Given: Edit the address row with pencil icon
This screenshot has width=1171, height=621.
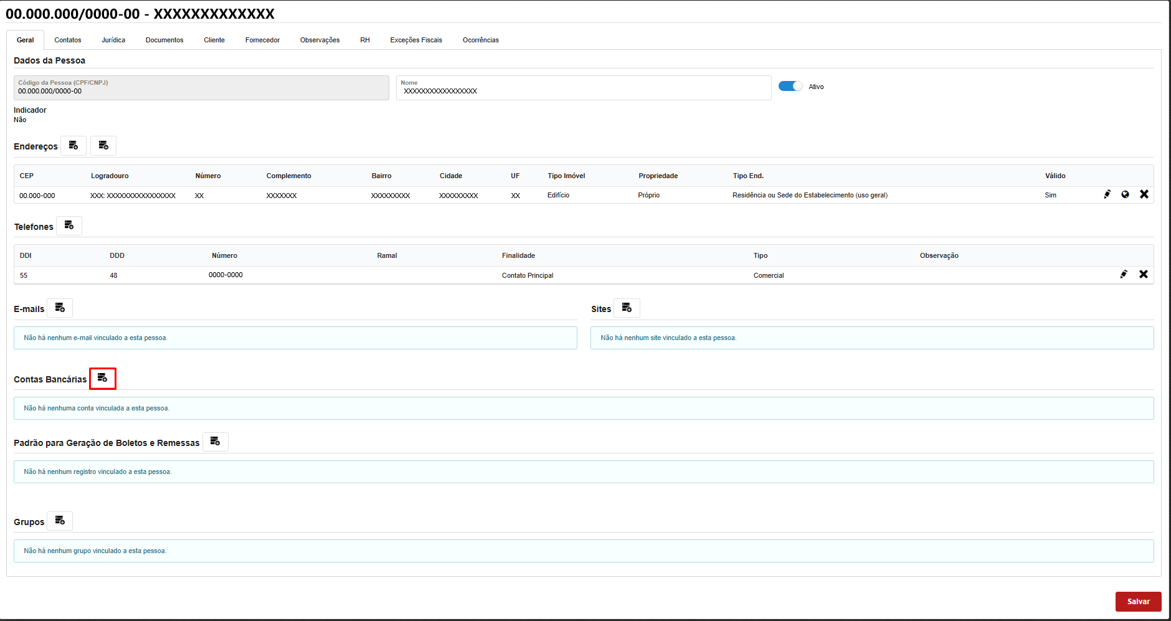Looking at the screenshot, I should (x=1107, y=194).
